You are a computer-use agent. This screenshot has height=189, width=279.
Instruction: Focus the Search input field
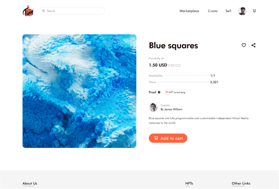pos(72,11)
